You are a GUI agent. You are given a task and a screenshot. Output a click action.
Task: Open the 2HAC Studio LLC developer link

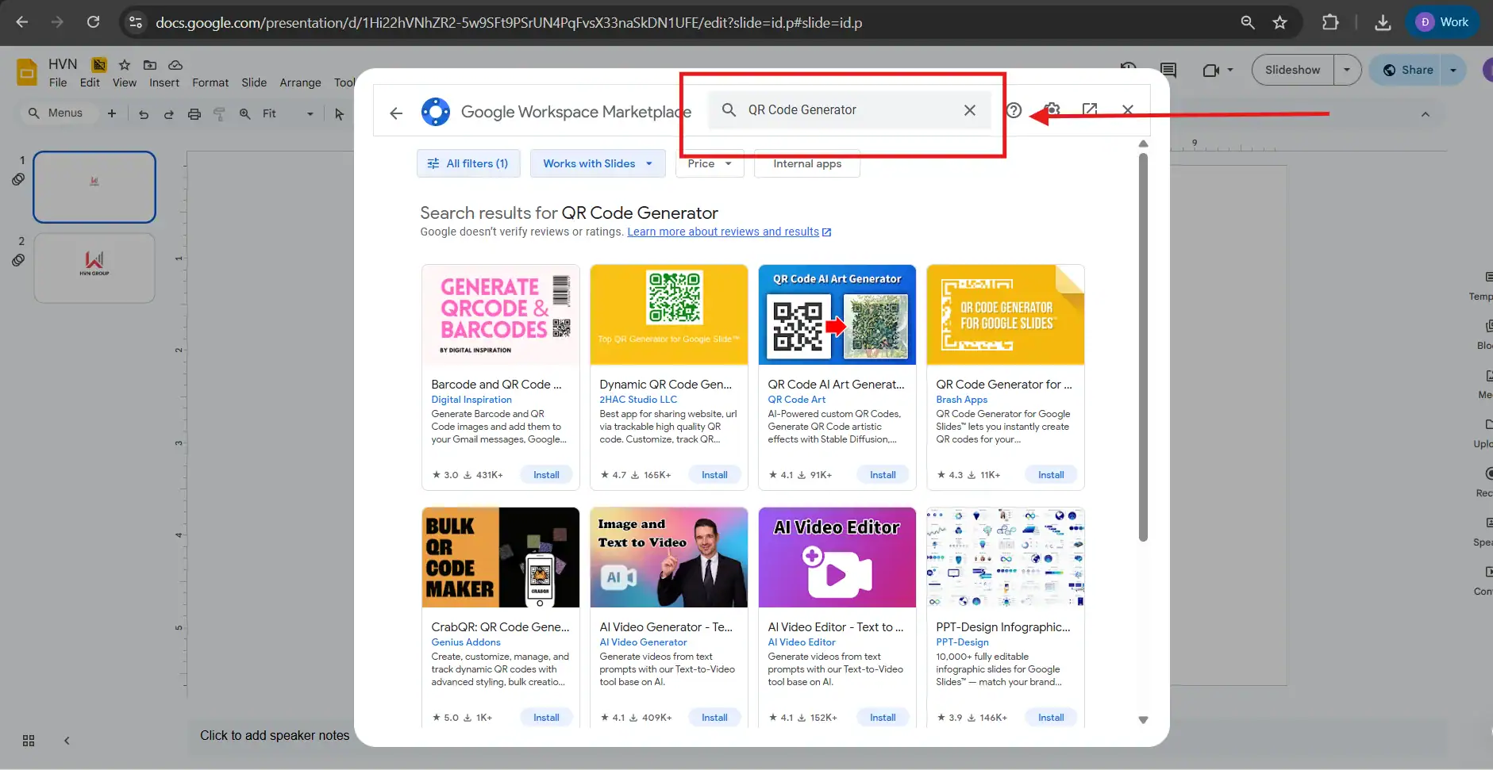click(x=638, y=400)
